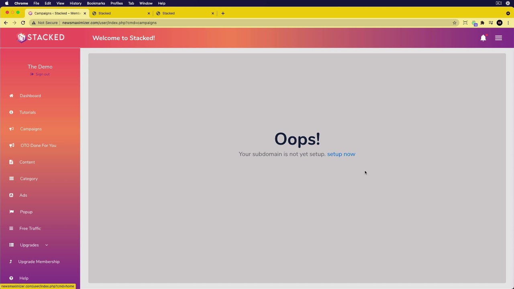
Task: Open the Apple menu
Action: [7, 3]
